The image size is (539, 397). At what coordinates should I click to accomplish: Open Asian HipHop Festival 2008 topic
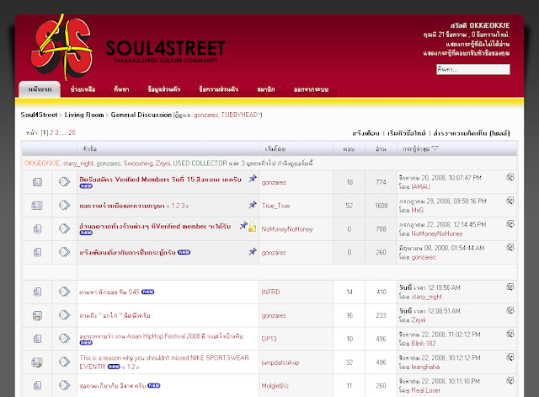point(161,336)
